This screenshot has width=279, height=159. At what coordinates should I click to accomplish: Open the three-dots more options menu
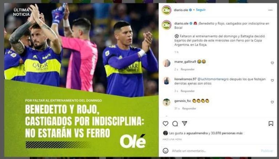click(270, 10)
